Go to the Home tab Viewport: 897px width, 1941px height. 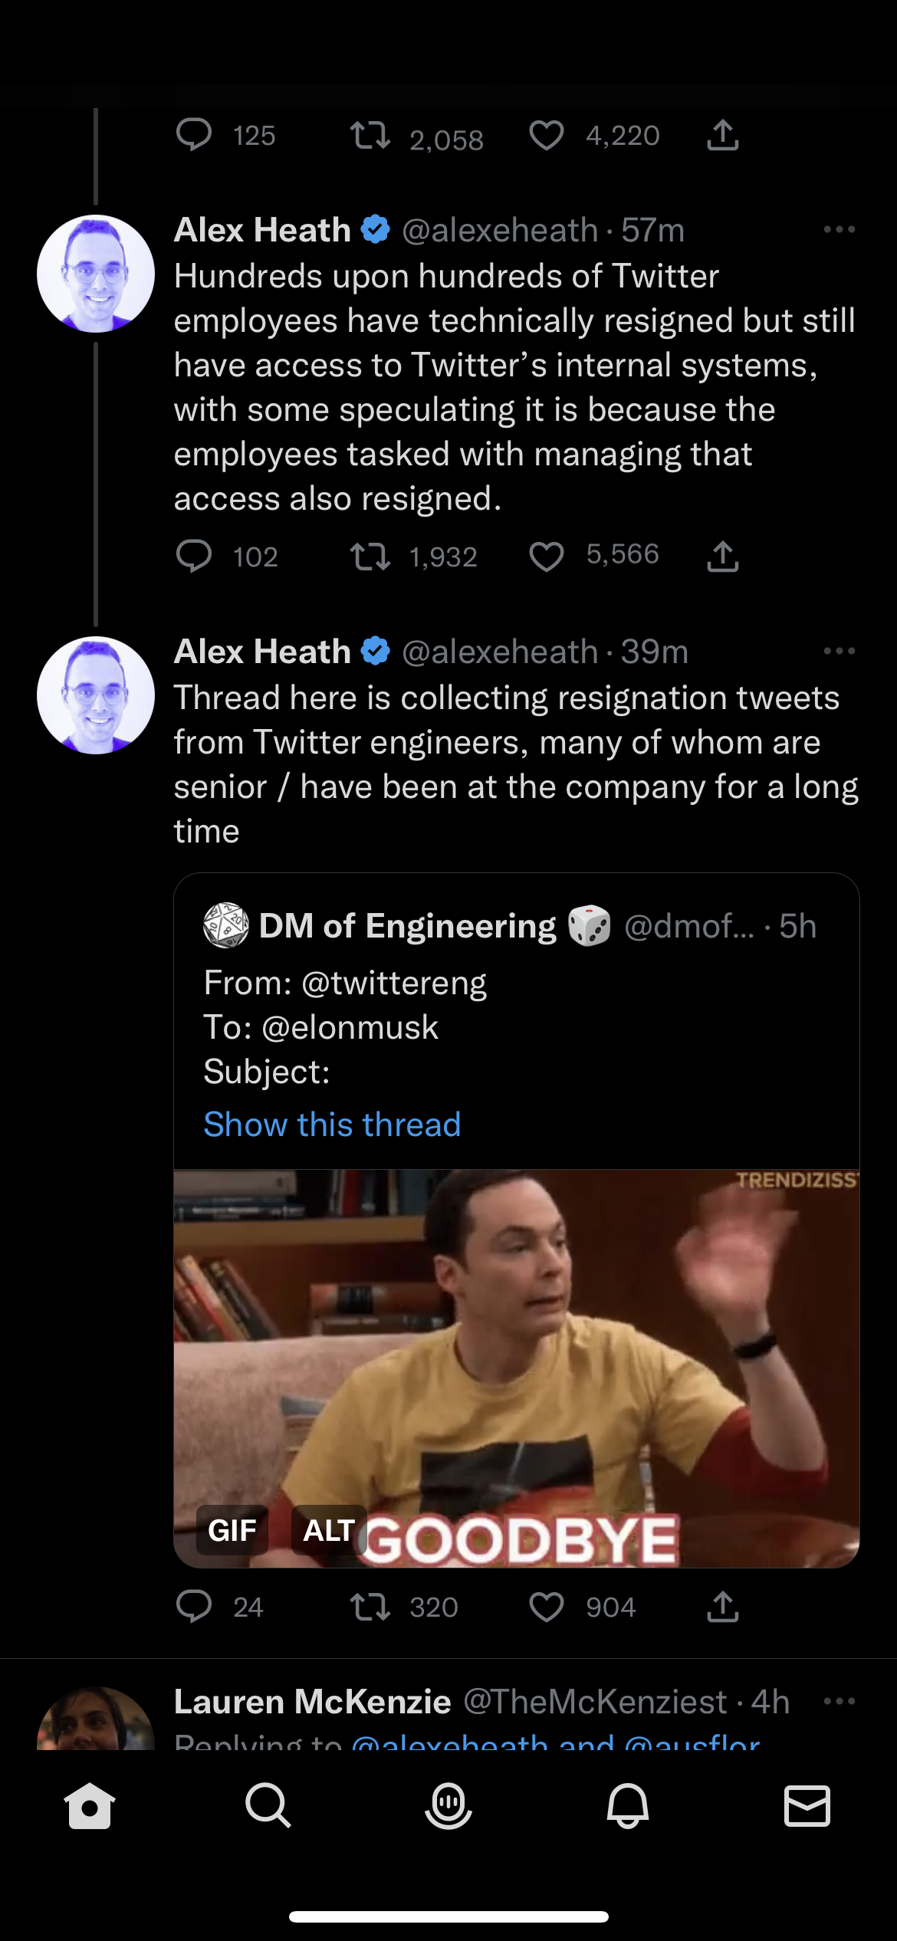pyautogui.click(x=90, y=1806)
